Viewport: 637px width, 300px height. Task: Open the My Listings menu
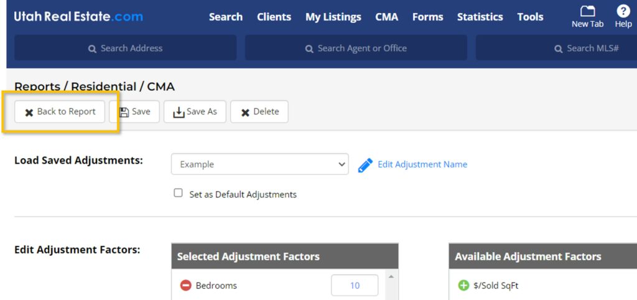point(333,17)
